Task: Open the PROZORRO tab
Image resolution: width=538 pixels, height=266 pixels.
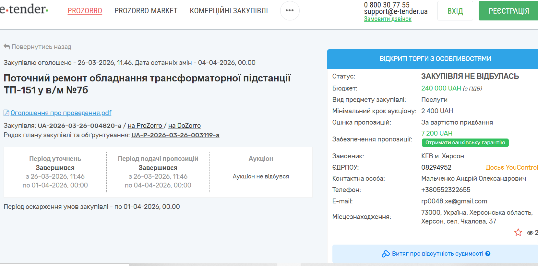Action: click(85, 11)
